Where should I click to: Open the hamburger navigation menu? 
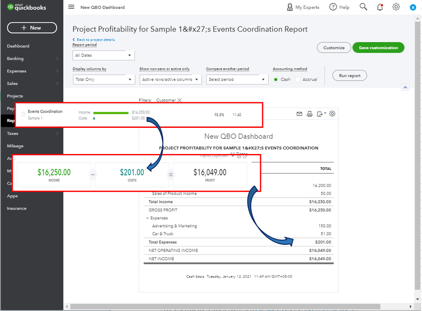[71, 7]
